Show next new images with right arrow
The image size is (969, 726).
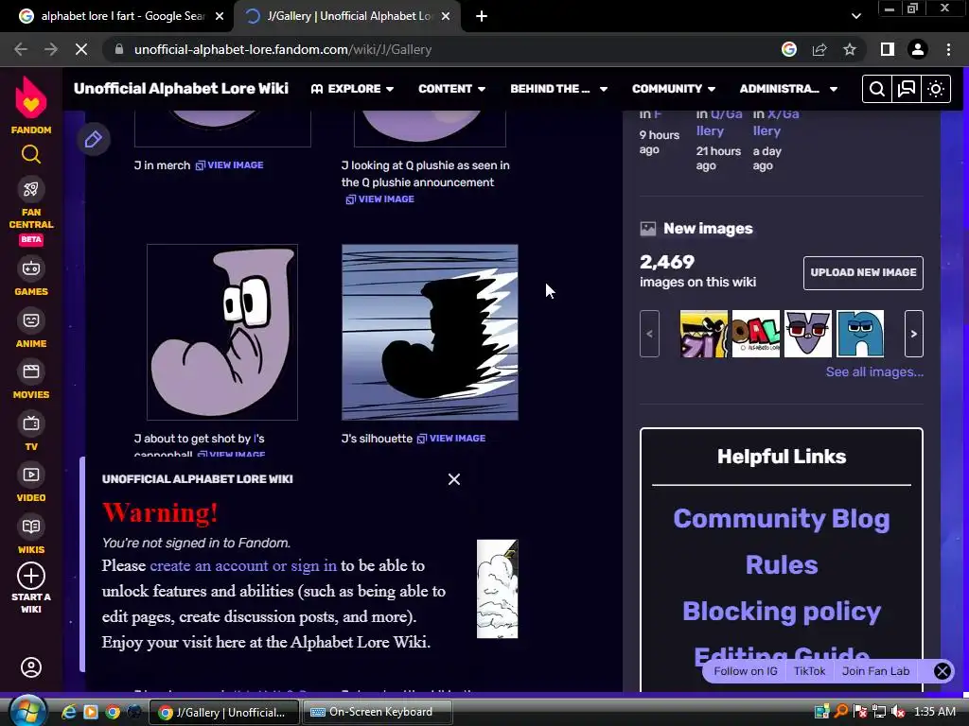913,334
